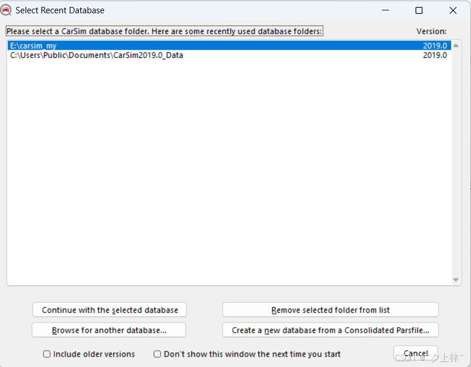Select the C:\Users\Public\Documents\CarSim2019.0_Data row
471x367 pixels.
click(229, 55)
